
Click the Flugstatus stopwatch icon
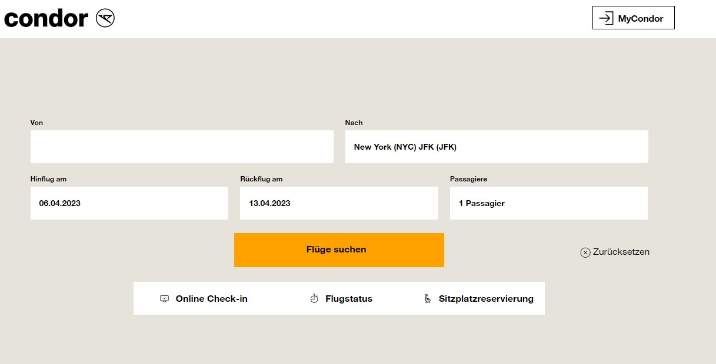314,298
